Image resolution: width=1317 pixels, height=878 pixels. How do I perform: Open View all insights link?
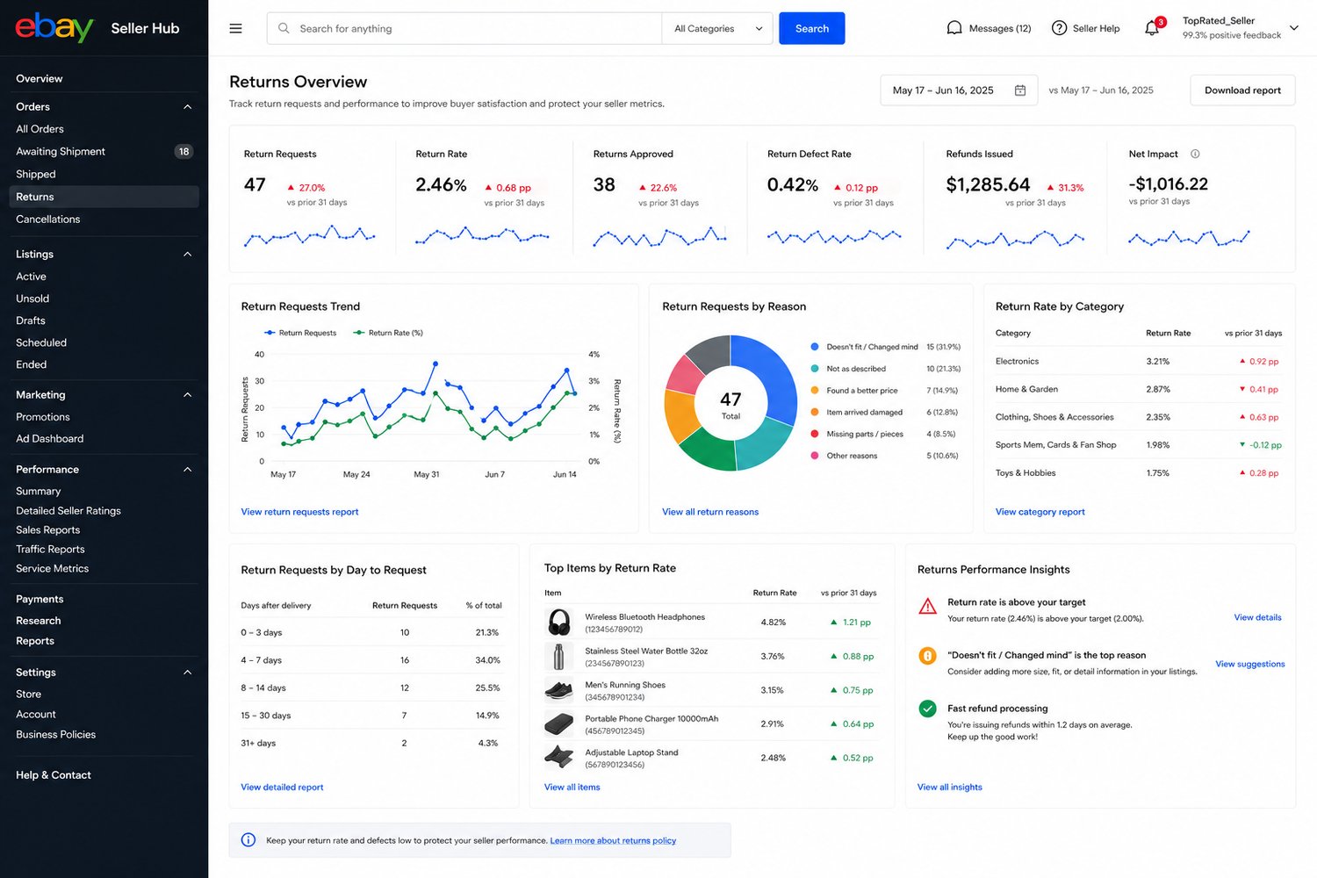tap(950, 788)
